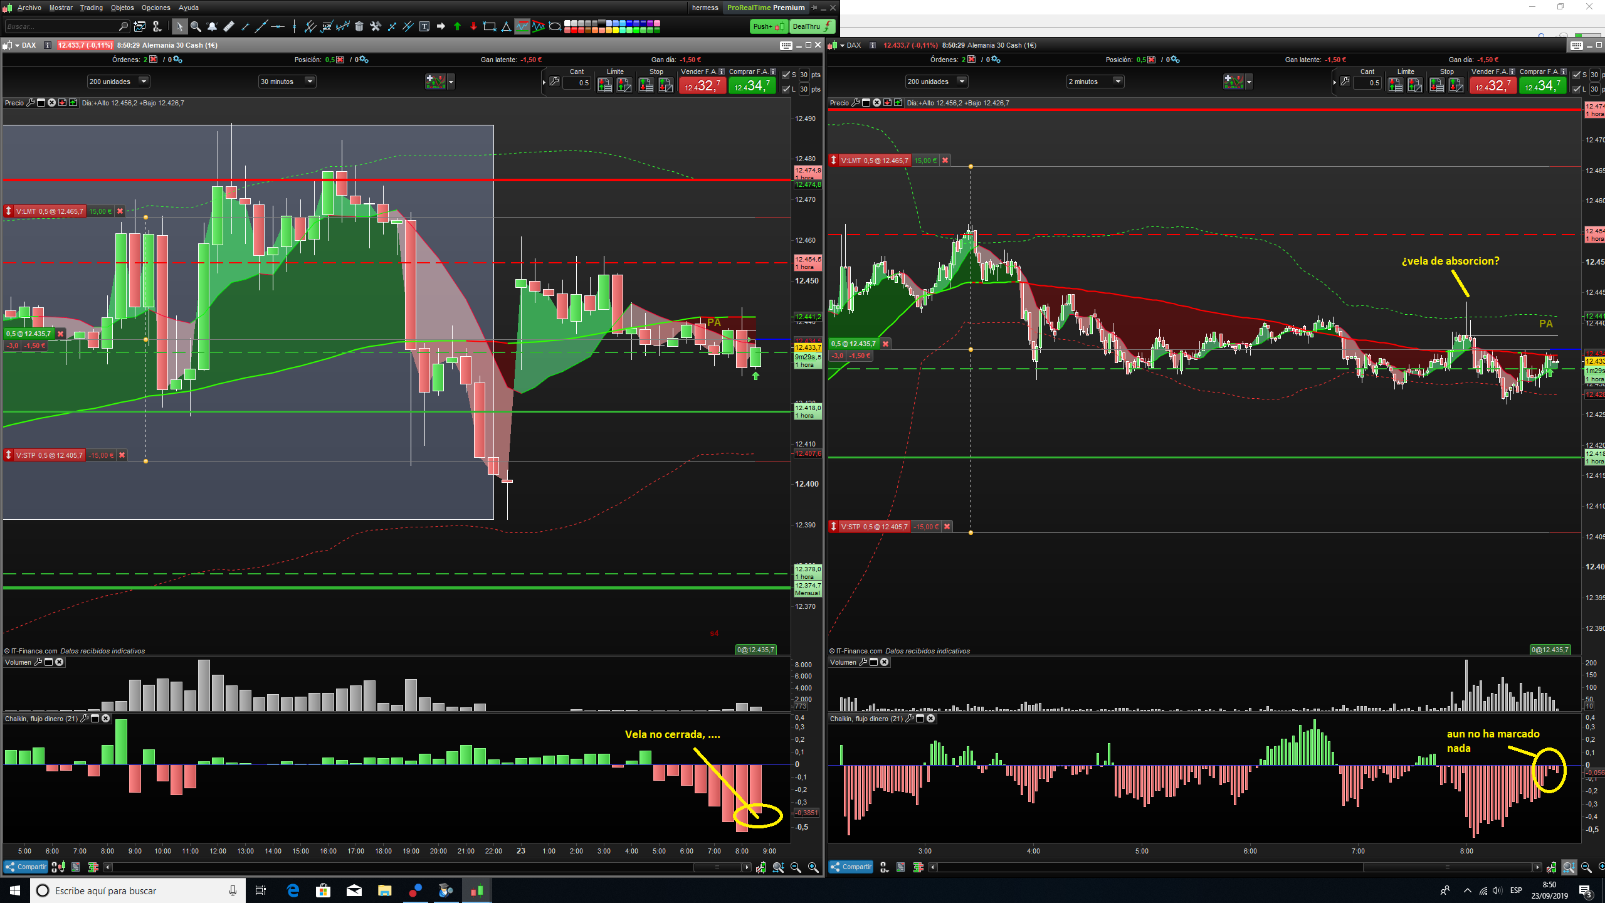The height and width of the screenshot is (903, 1605).
Task: Toggle the L 30 pts checkbox left chart
Action: (x=786, y=89)
